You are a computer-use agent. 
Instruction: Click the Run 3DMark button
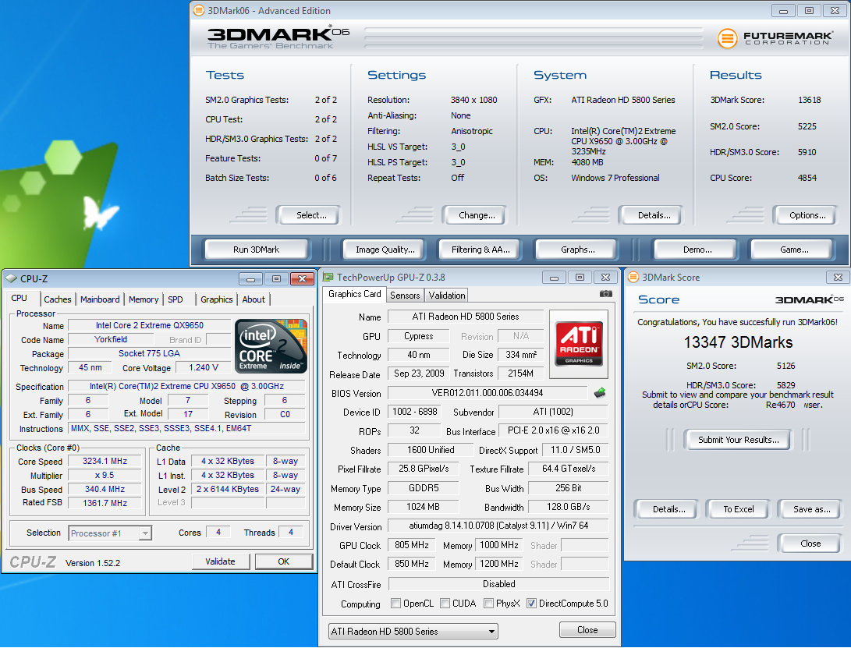(x=256, y=250)
